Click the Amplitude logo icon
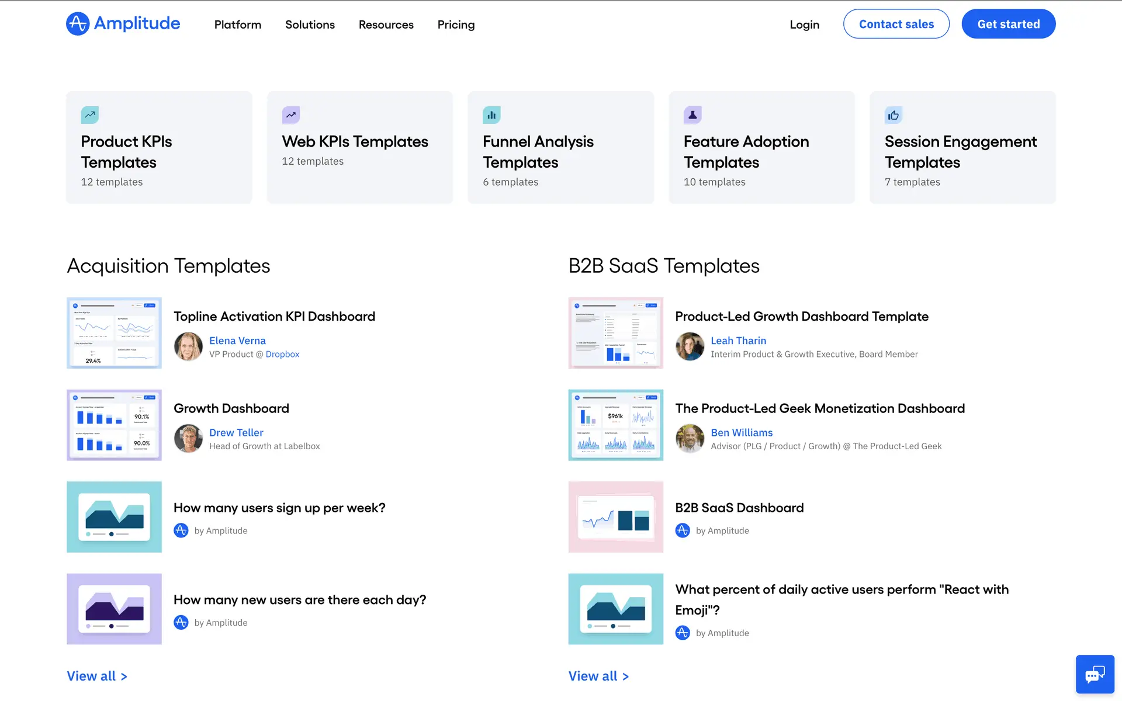1122x701 pixels. (x=78, y=24)
